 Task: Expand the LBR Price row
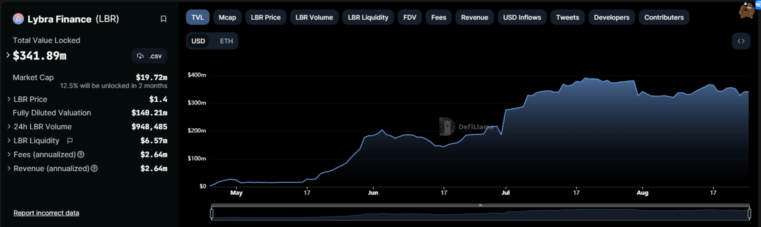[x=9, y=99]
